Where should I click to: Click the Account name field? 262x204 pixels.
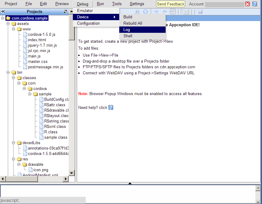click(224, 4)
